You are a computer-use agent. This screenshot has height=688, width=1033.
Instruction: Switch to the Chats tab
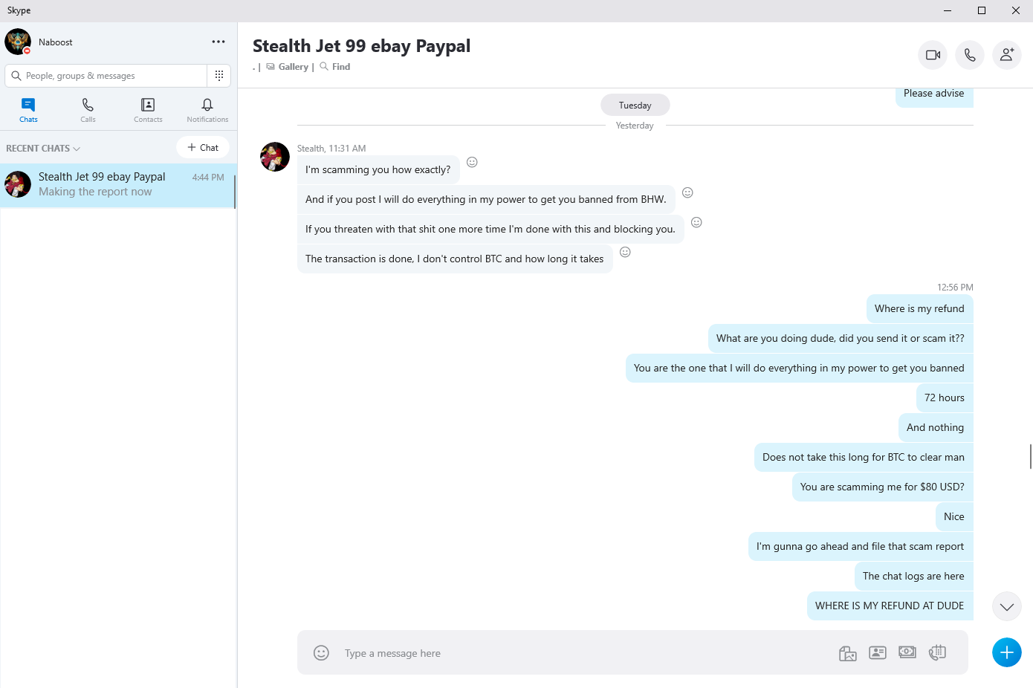(28, 110)
